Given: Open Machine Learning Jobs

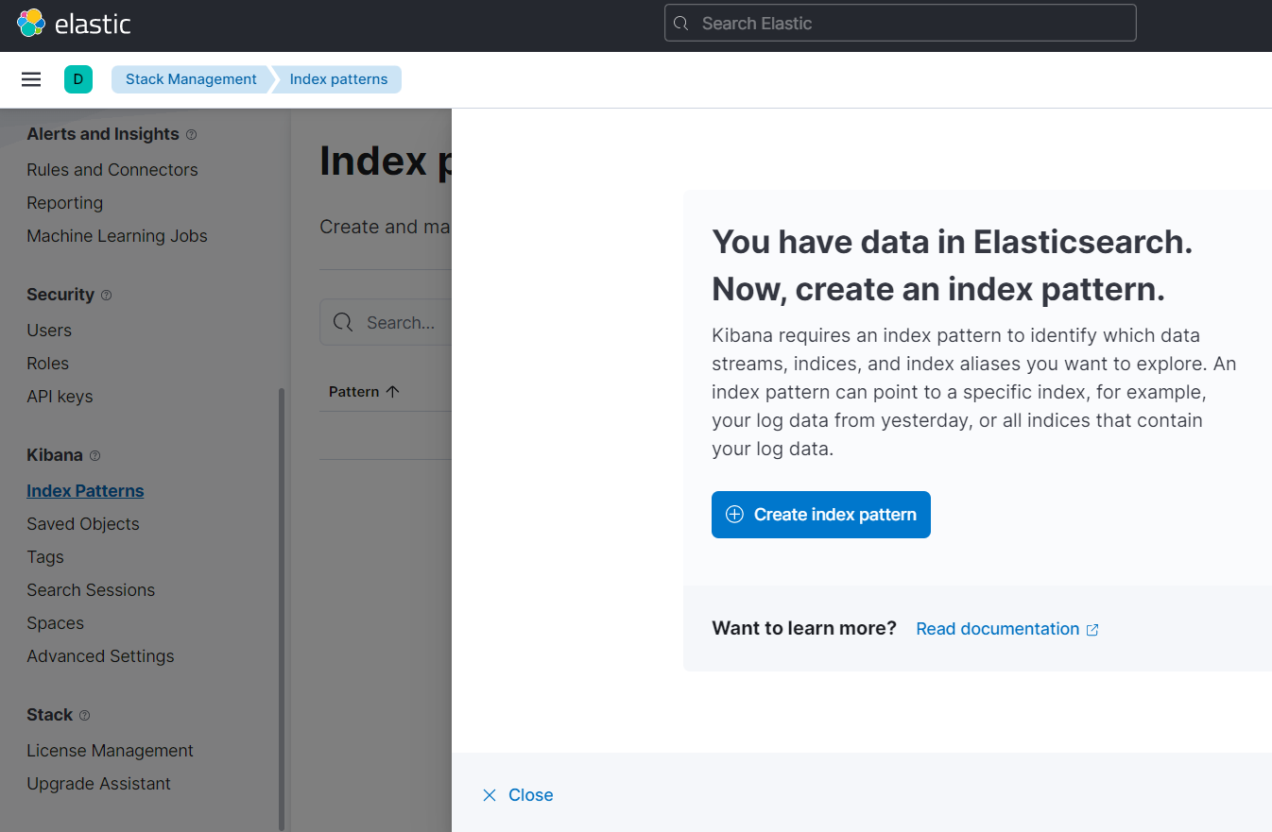Looking at the screenshot, I should [x=117, y=236].
